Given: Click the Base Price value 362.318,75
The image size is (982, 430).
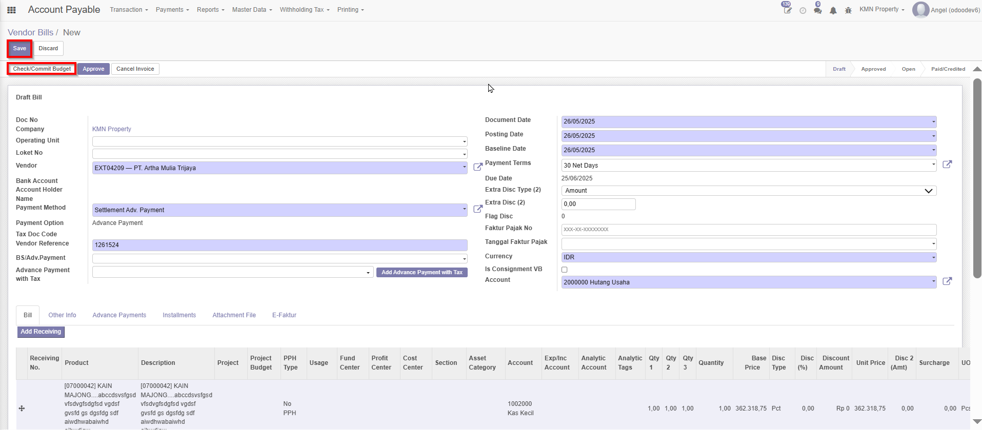Looking at the screenshot, I should point(751,408).
